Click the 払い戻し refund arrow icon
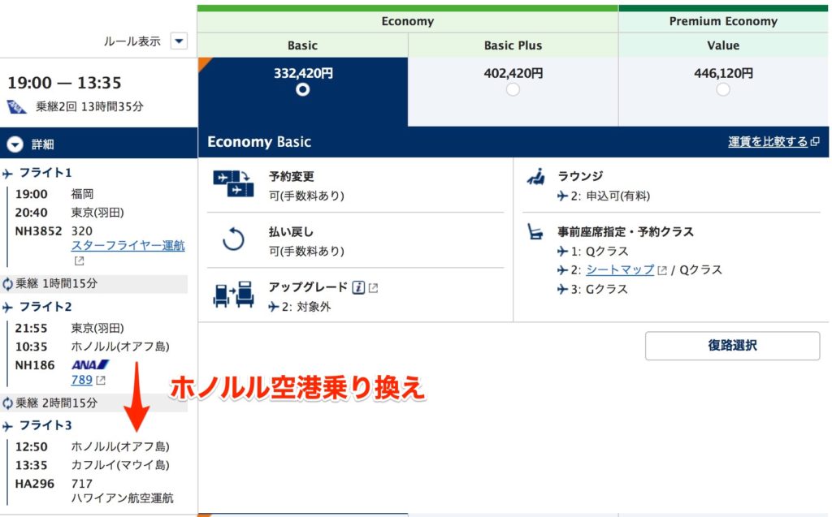 [233, 239]
